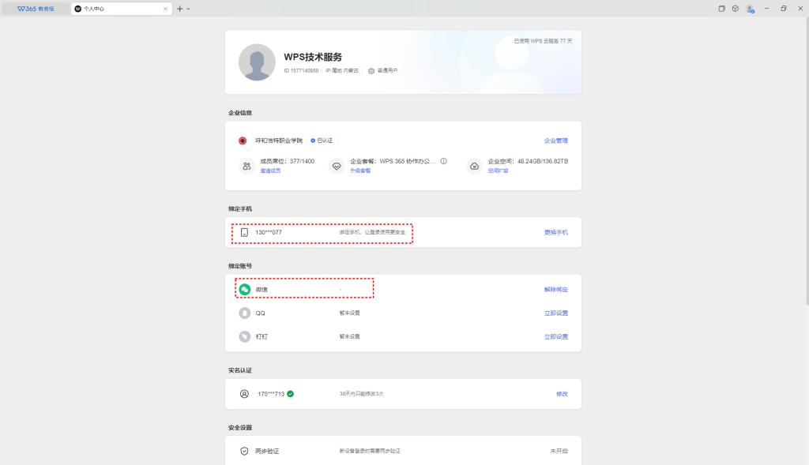
Task: Click the 175***713 real-name number
Action: 271,394
